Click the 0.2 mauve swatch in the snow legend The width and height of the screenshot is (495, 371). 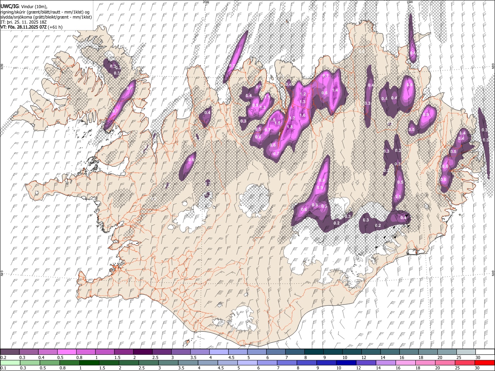(10, 352)
